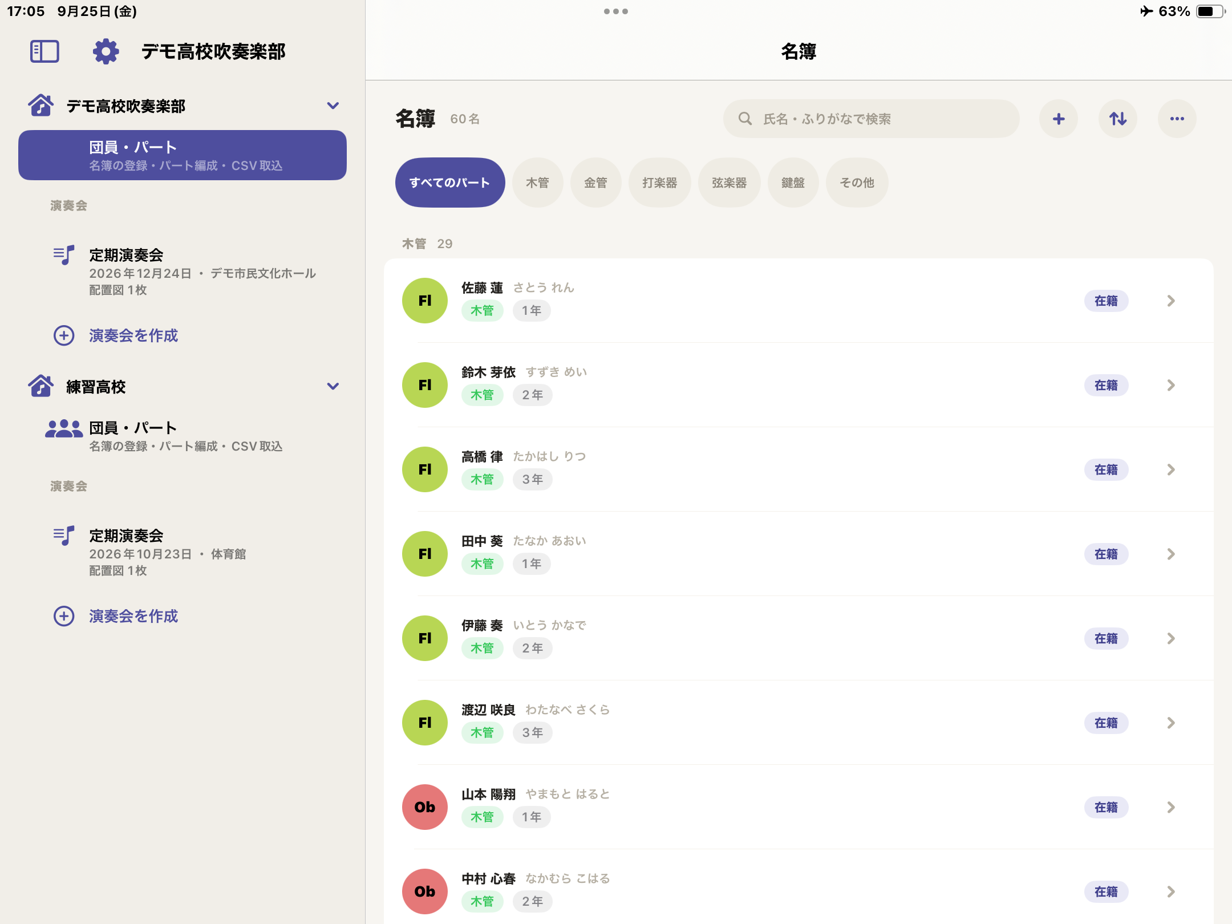Viewport: 1232px width, 924px height.
Task: Open details chevron for 高橋 律
Action: coord(1171,469)
